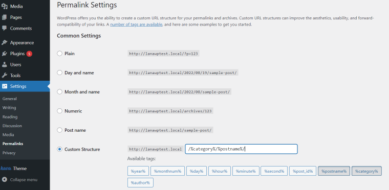Image resolution: width=389 pixels, height=190 pixels.
Task: Go to Media settings submenu
Action: pyautogui.click(x=8, y=135)
